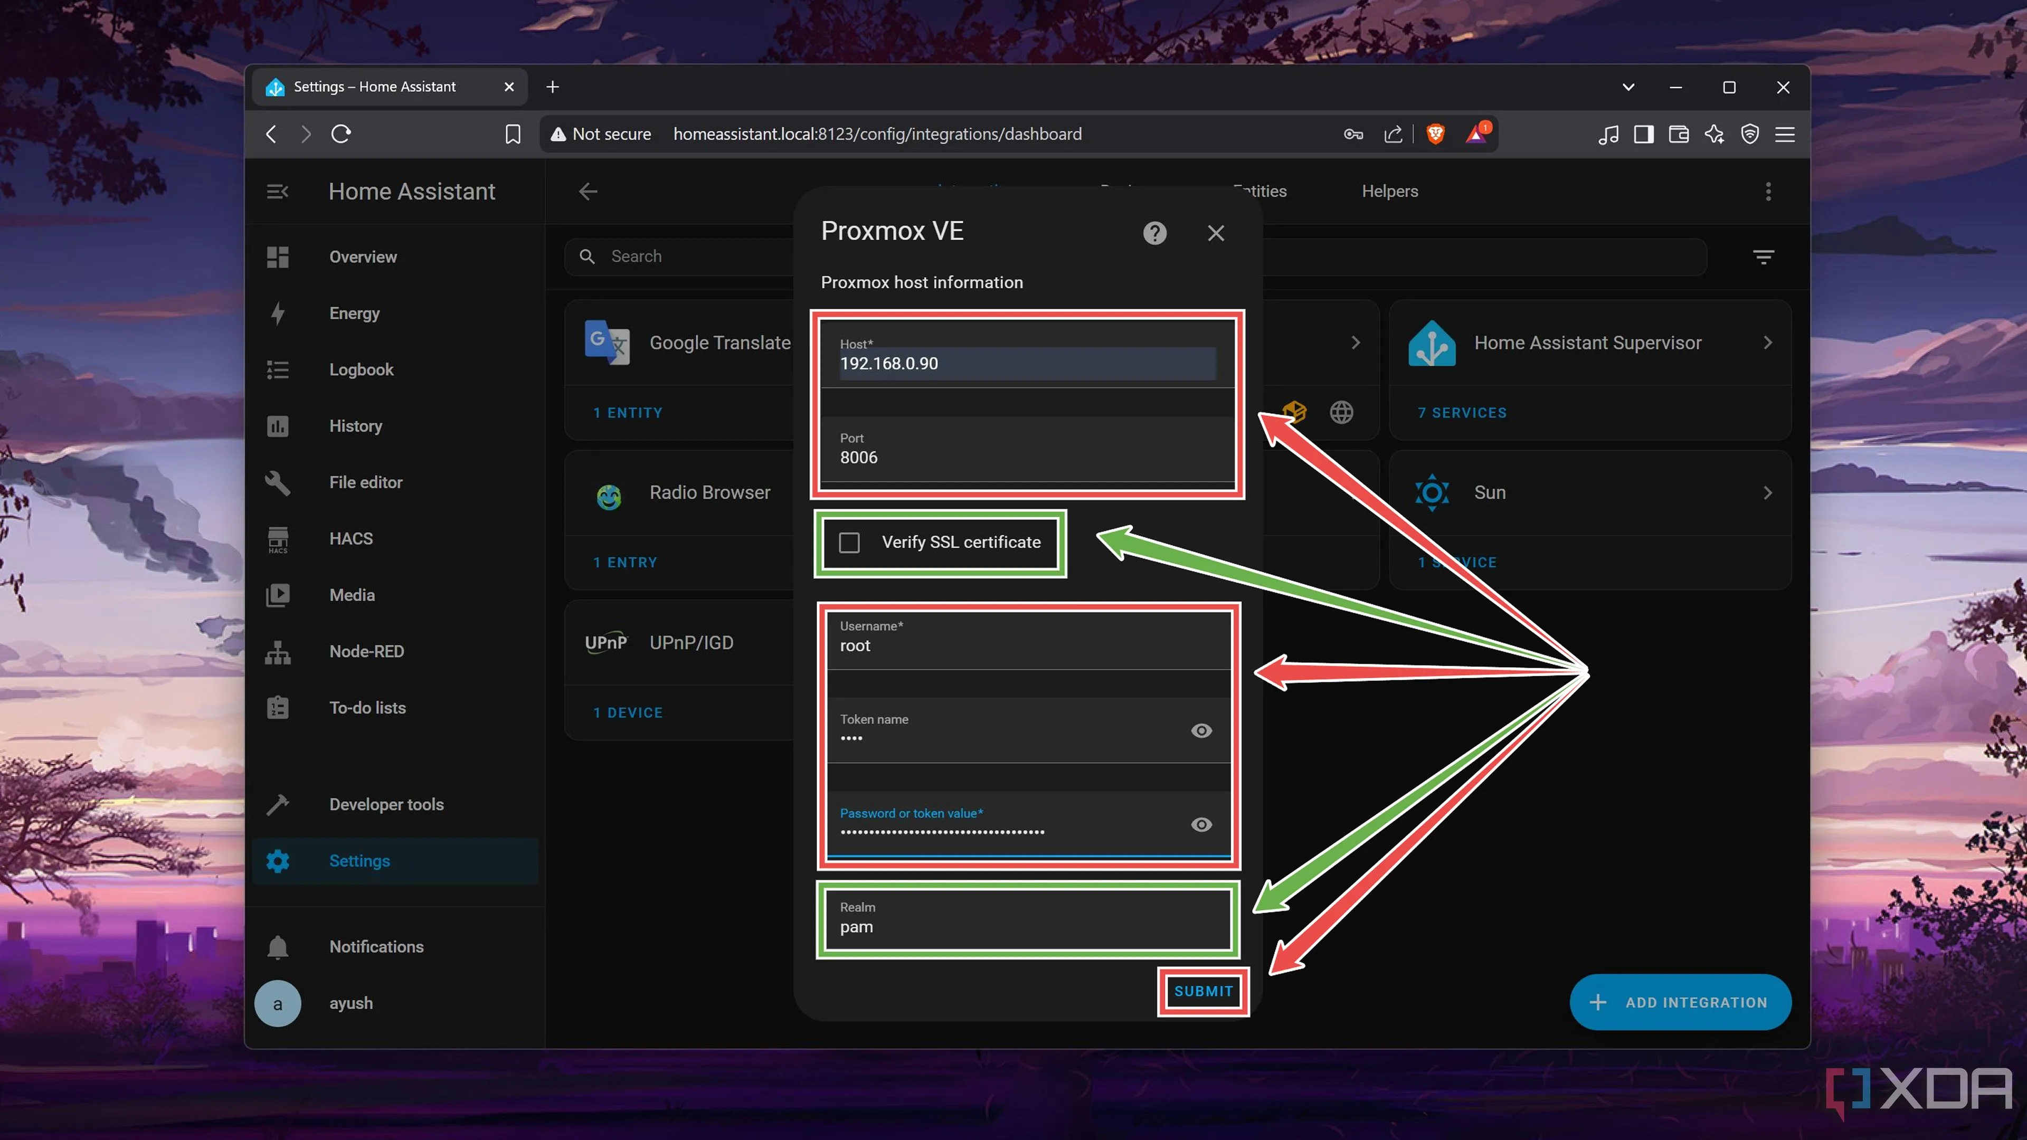This screenshot has height=1140, width=2027.
Task: Click the Port input field
Action: tap(1027, 449)
